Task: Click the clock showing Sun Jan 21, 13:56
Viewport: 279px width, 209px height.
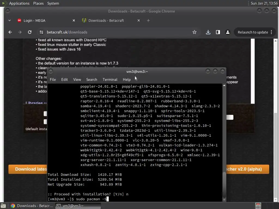Action: click(x=264, y=3)
